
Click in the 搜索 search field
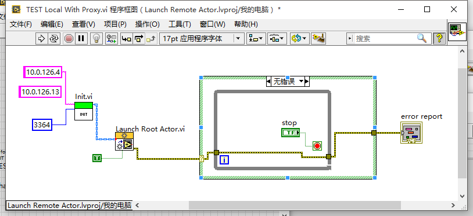click(385, 38)
